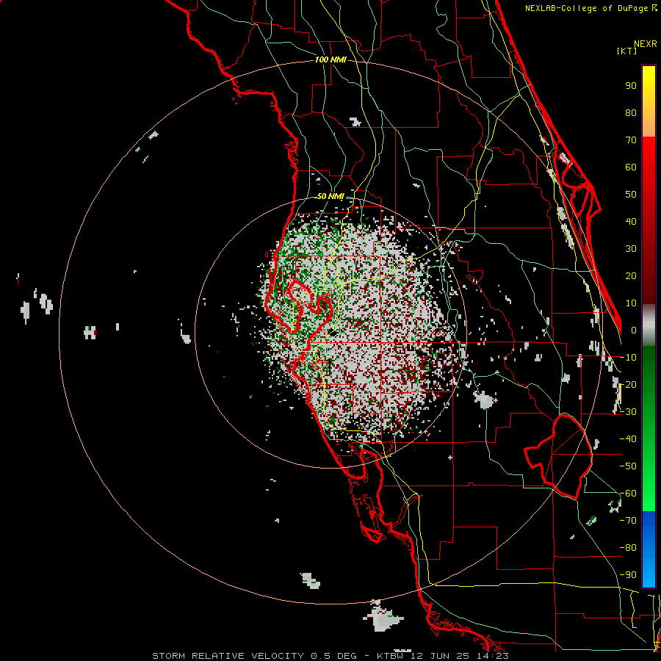Click the -80 value on the velocity scale
Viewport: 661px width, 661px height.
tap(628, 548)
